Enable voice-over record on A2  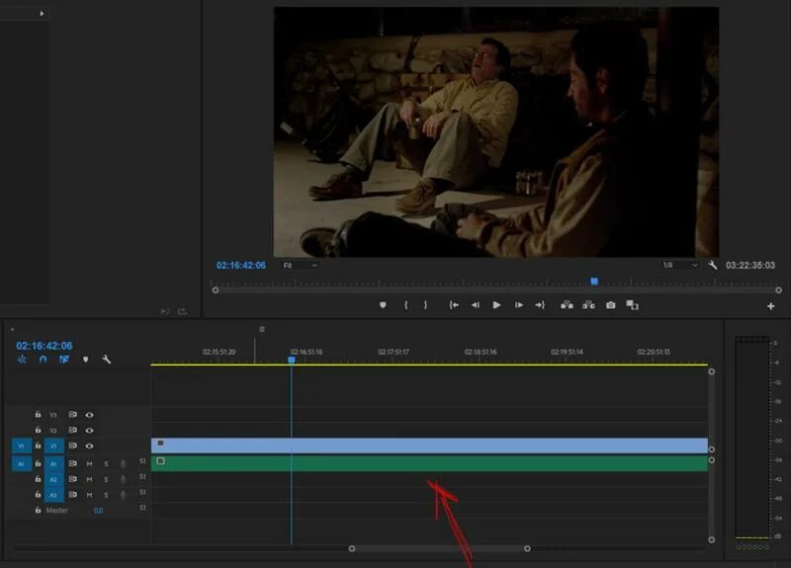123,479
